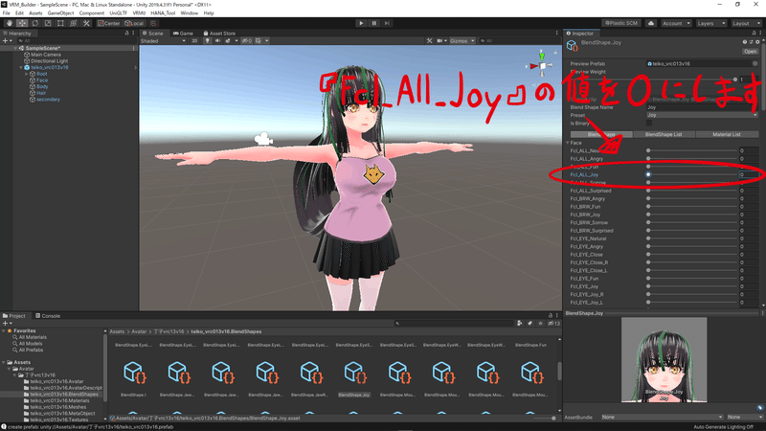Lock the Hierarchy panel padlock icon

point(126,34)
